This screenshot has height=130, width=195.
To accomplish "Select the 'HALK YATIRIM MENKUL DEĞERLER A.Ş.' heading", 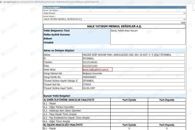I will pyautogui.click(x=114, y=26).
